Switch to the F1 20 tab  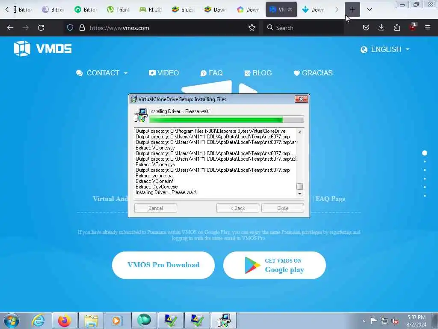[x=151, y=9]
